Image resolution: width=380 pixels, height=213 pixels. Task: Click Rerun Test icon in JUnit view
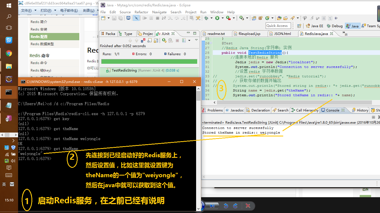coord(164,40)
